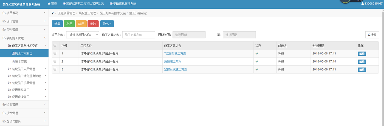Image resolution: width=384 pixels, height=126 pixels.
Task: Click the folder icon of 装配施工管理
Action: (x=4, y=38)
